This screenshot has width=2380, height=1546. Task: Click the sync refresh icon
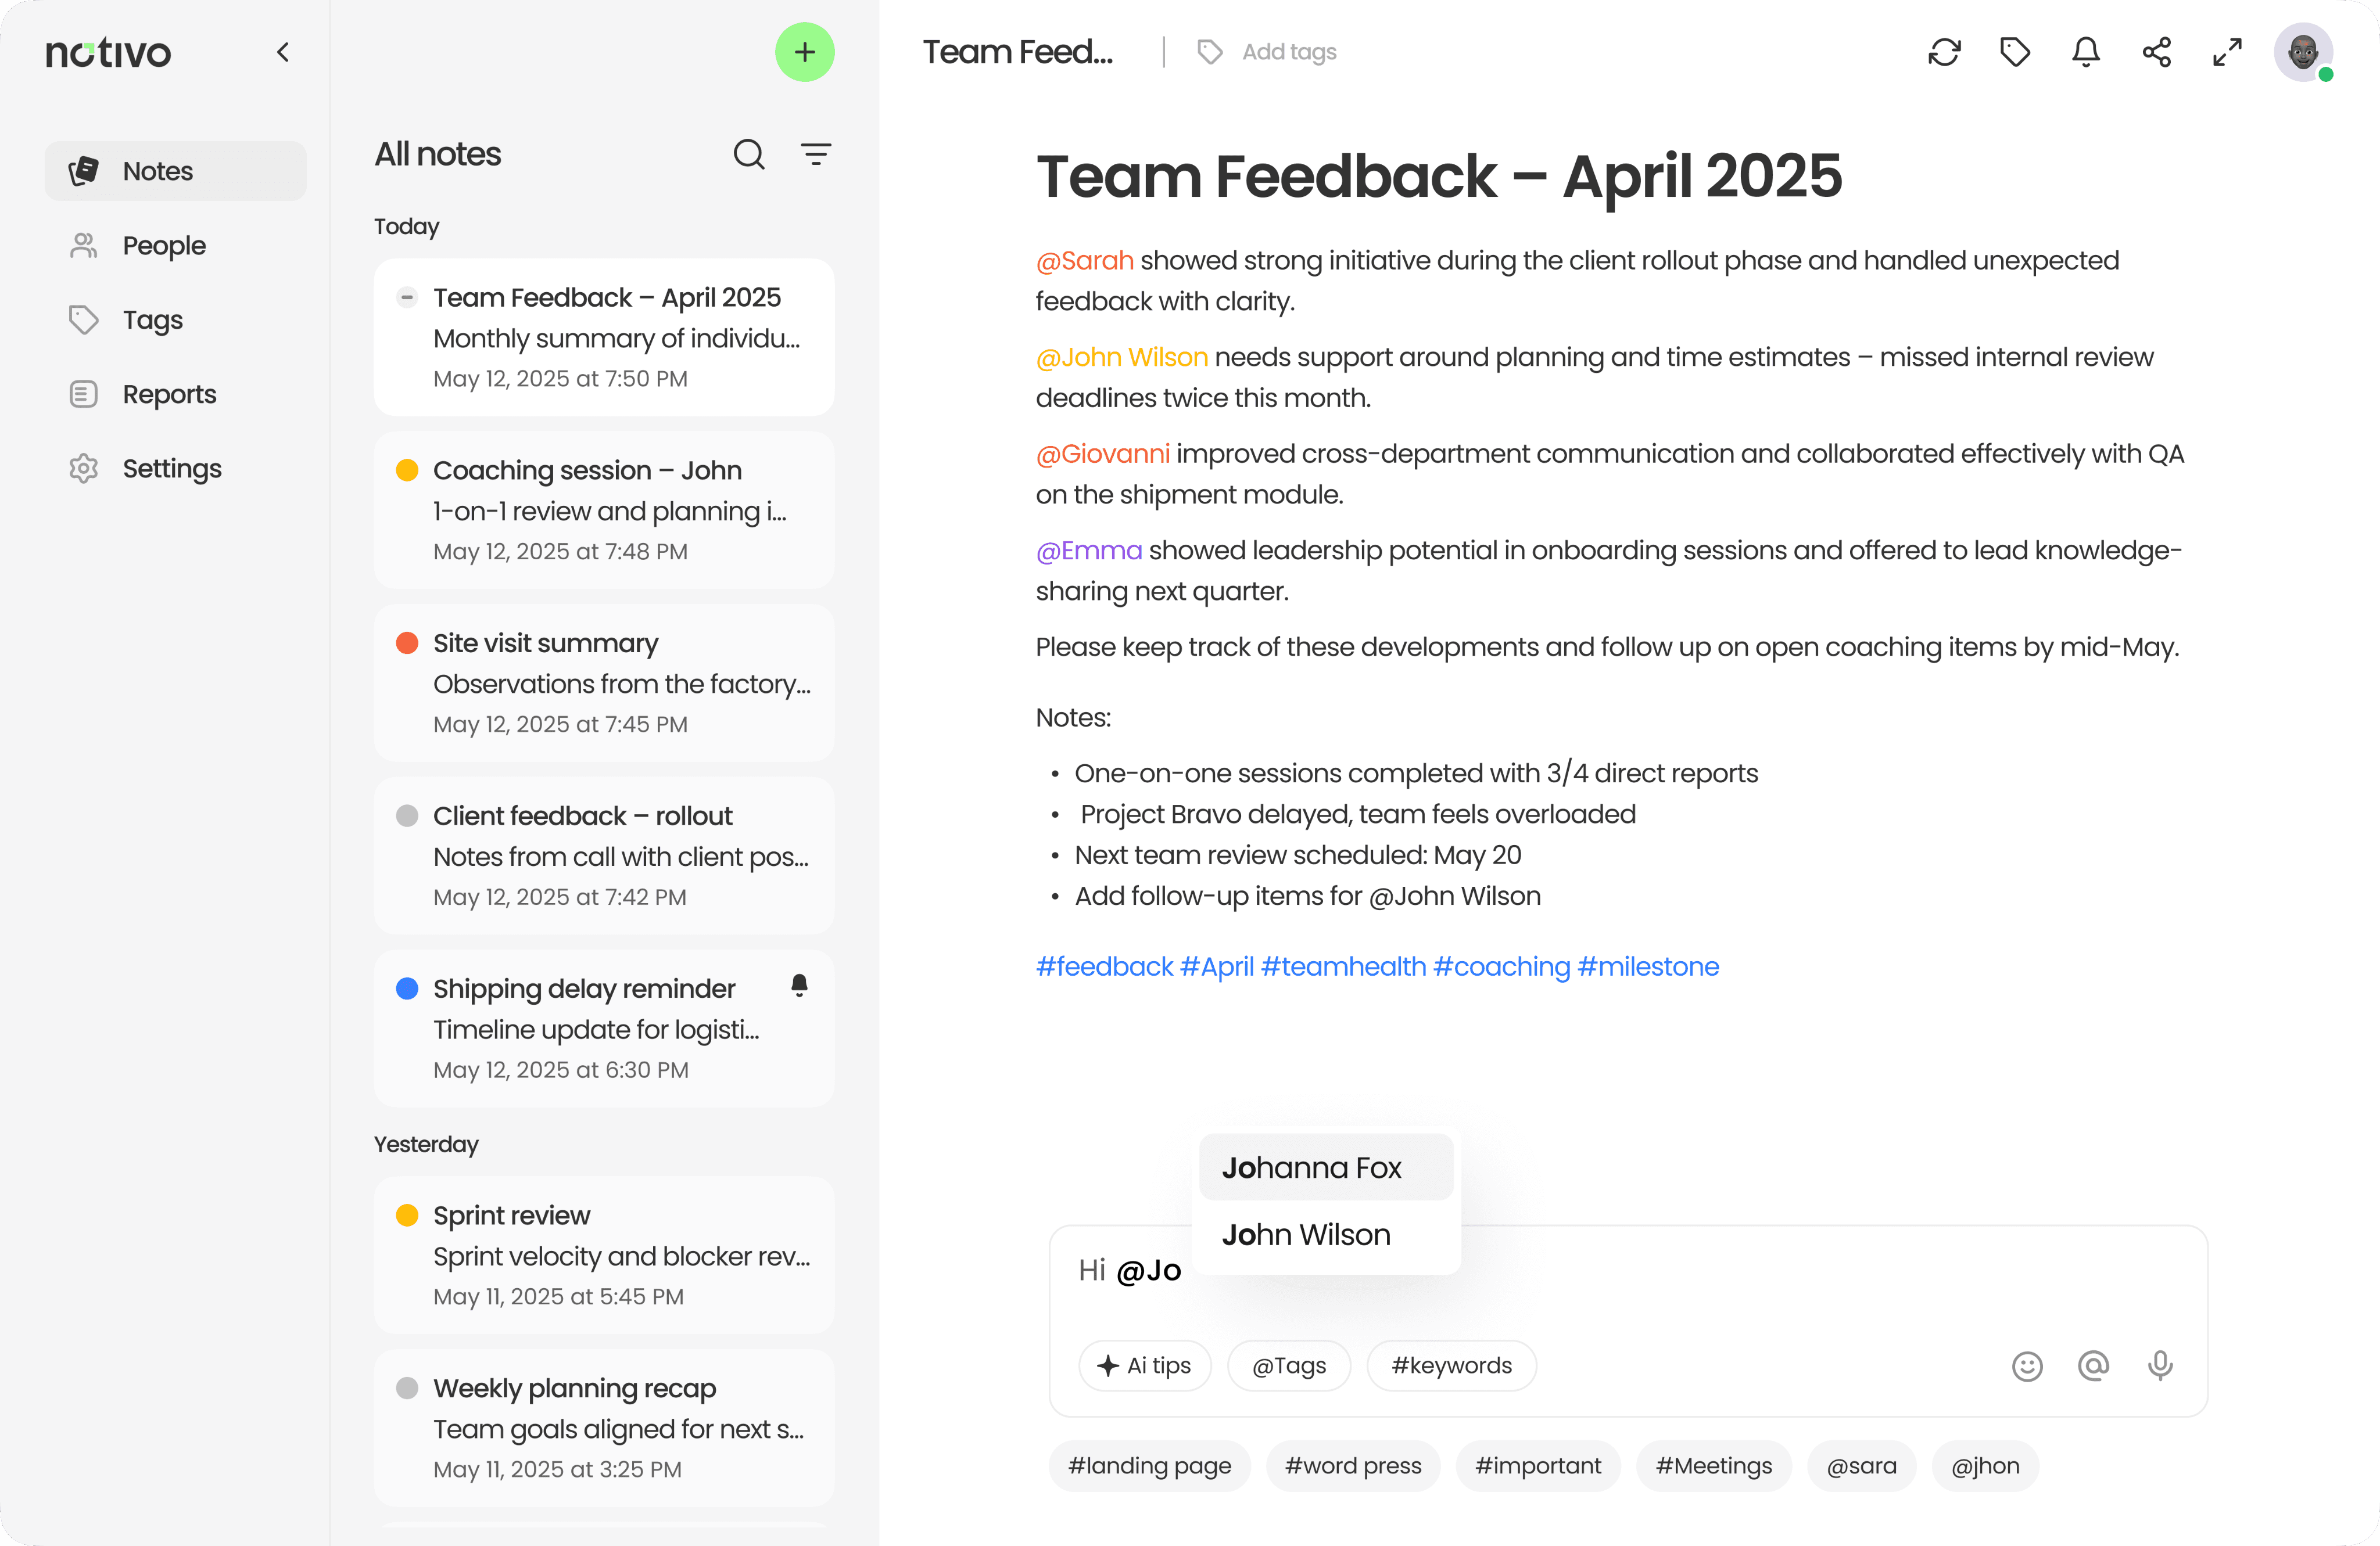tap(1944, 52)
